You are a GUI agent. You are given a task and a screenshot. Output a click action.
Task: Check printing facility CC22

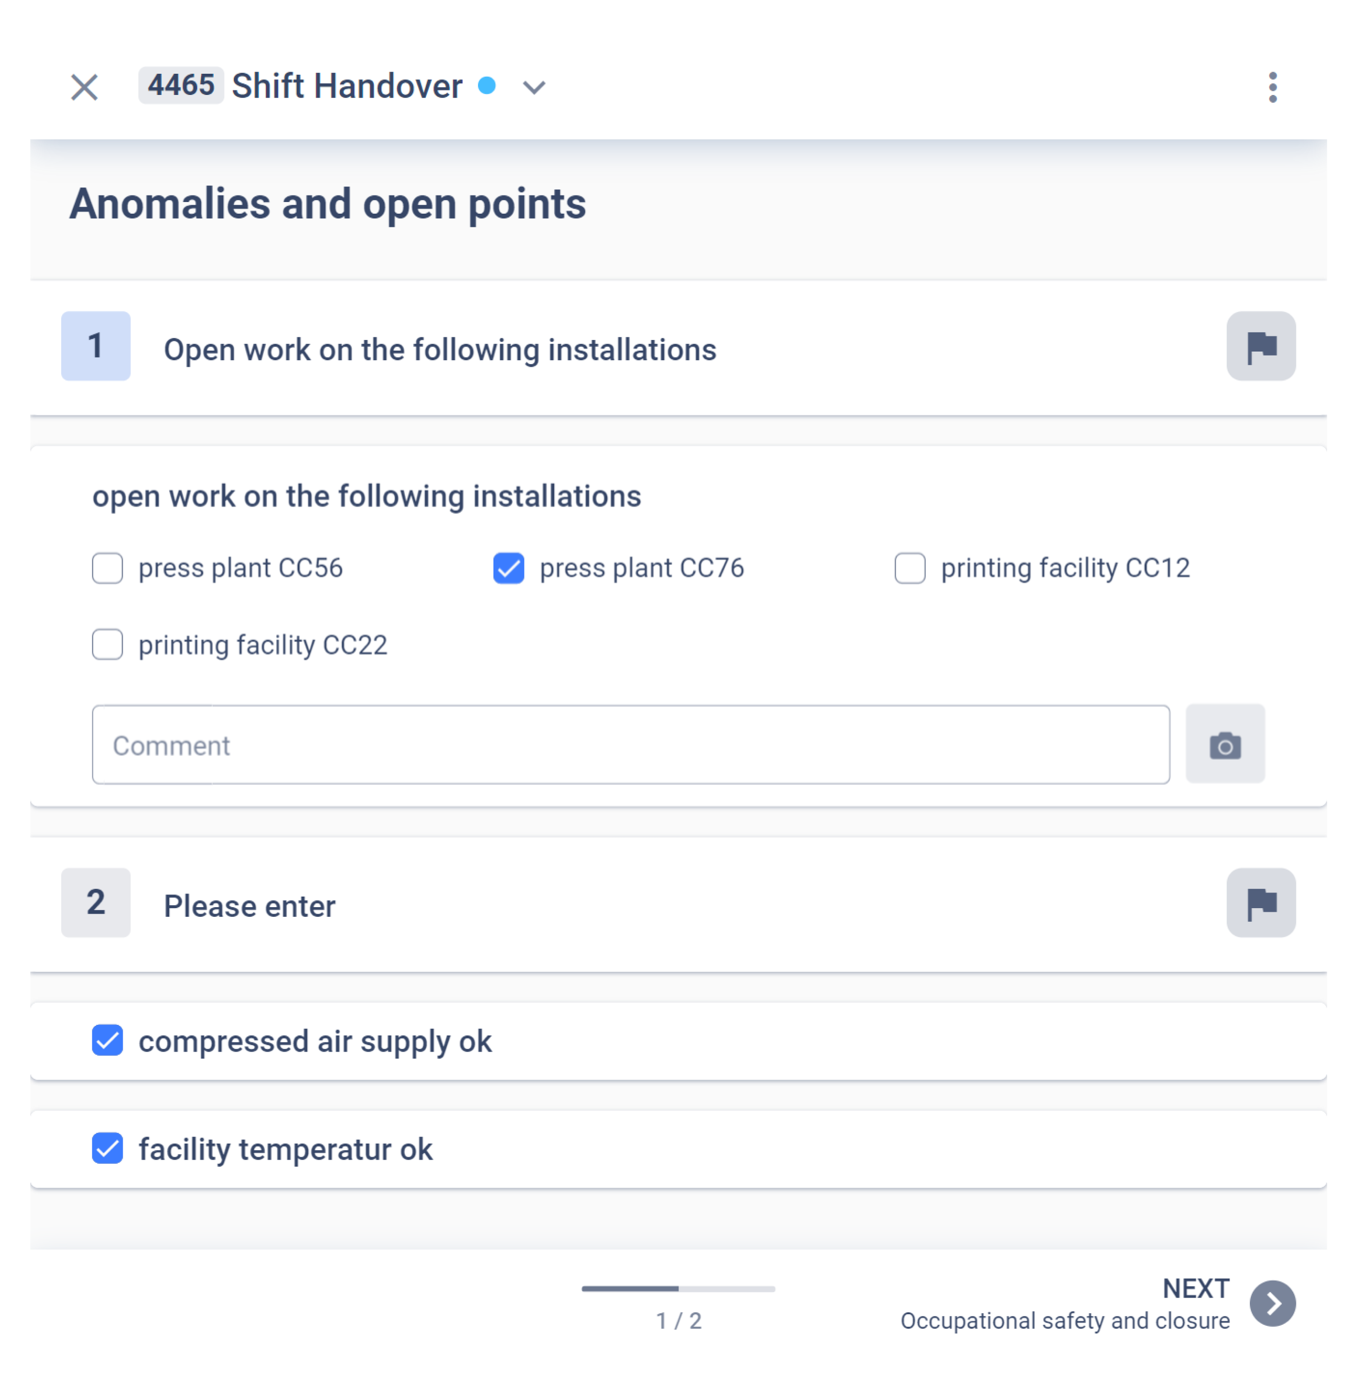pos(107,645)
